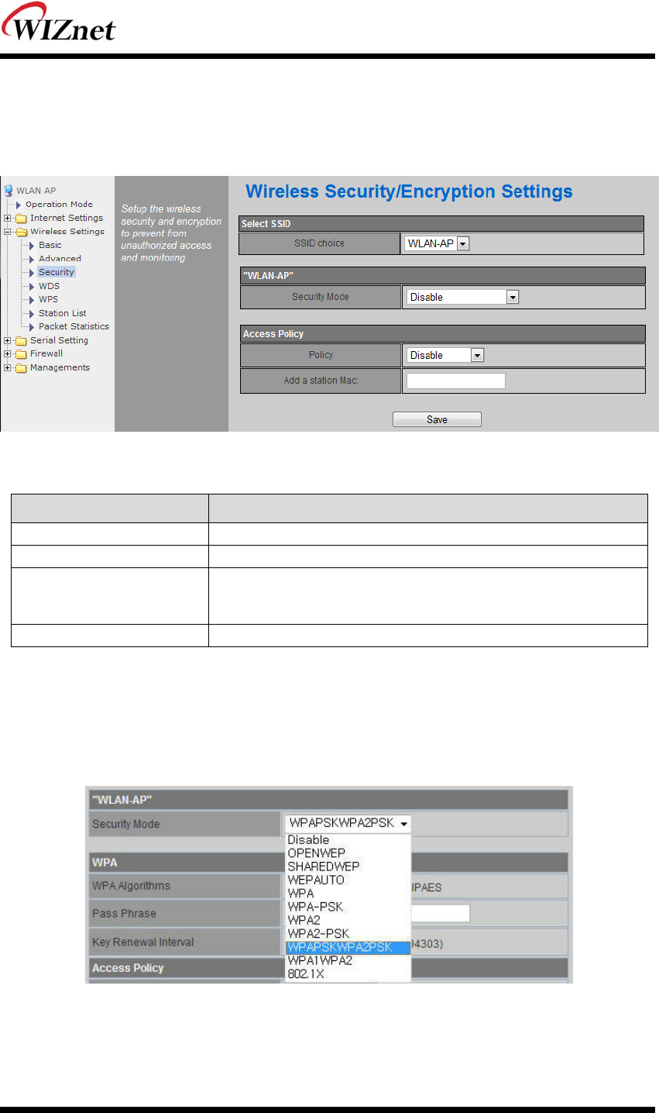Click the Select SSID section header
This screenshot has width=659, height=1113.
point(441,223)
